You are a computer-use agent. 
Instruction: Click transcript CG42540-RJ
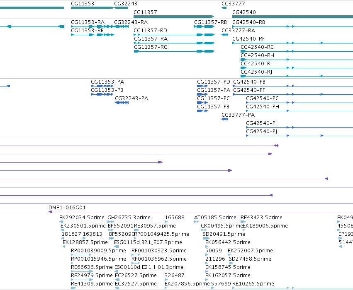(297, 76)
